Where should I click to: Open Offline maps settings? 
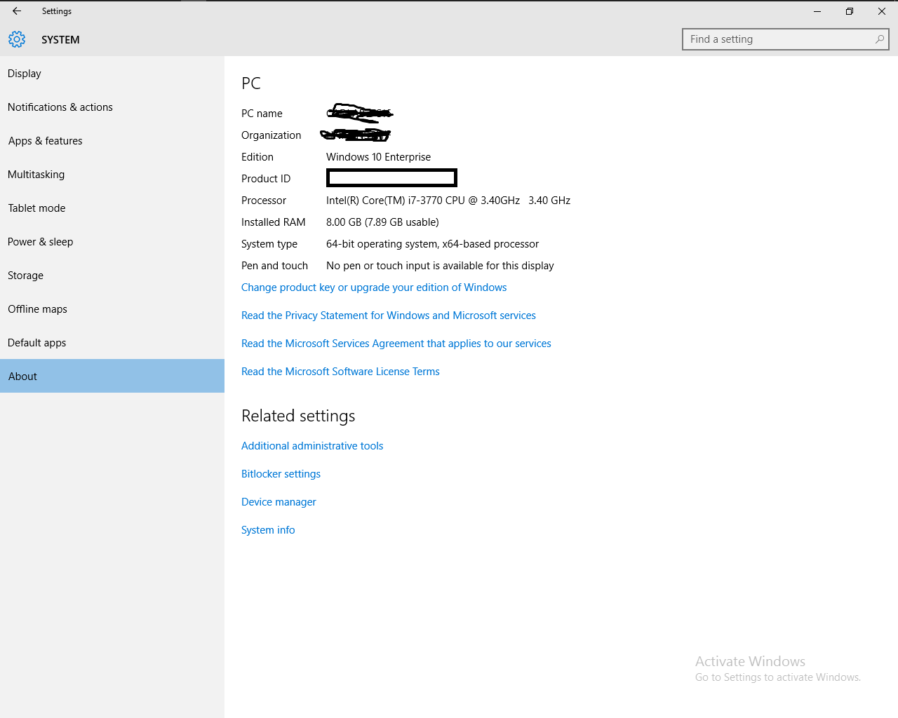[x=37, y=309]
